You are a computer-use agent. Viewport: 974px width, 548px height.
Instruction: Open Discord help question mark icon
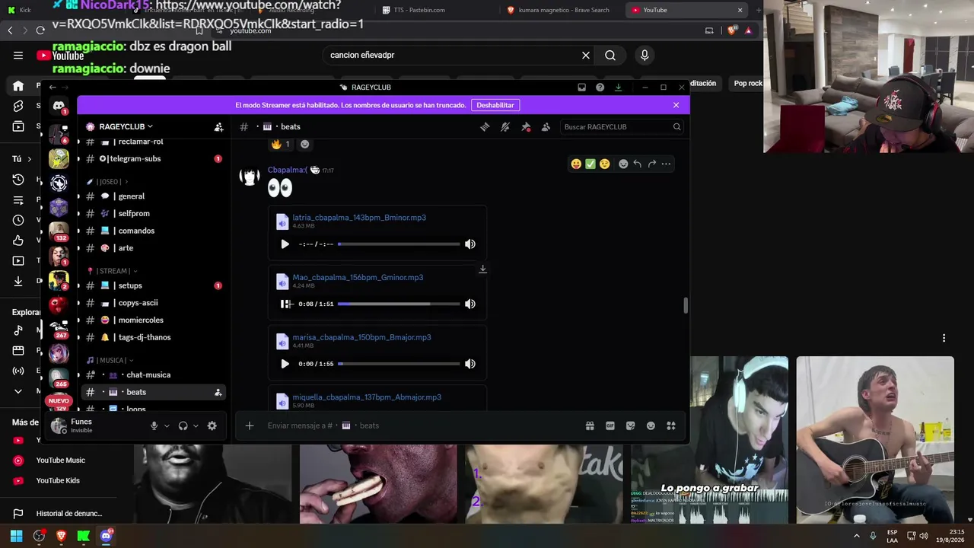coord(600,88)
